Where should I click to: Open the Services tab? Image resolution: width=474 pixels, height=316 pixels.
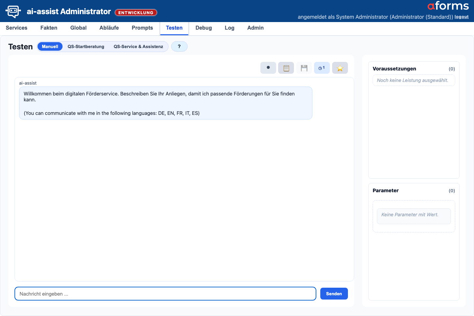16,28
